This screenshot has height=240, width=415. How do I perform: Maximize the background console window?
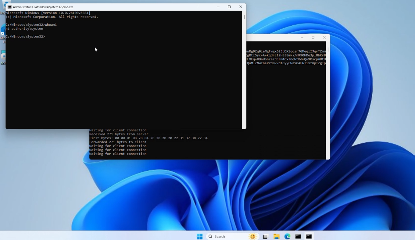[313, 38]
